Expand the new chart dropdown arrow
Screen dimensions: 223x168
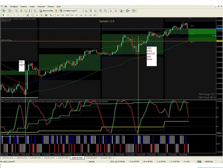(x=6, y=11)
